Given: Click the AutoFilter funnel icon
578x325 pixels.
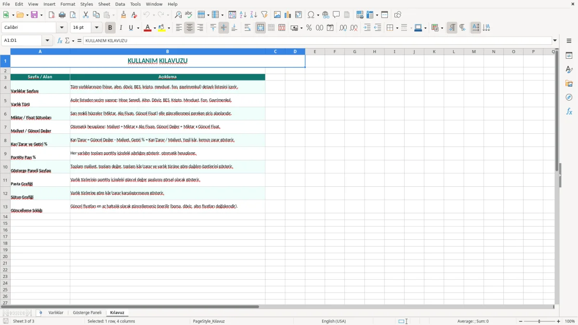Looking at the screenshot, I should [264, 15].
